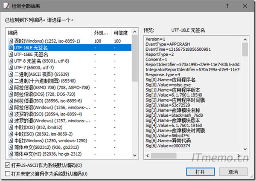Click the preview pane horizontal scrollbar thumb
Viewport: 256px width, 181px height.
[163, 155]
